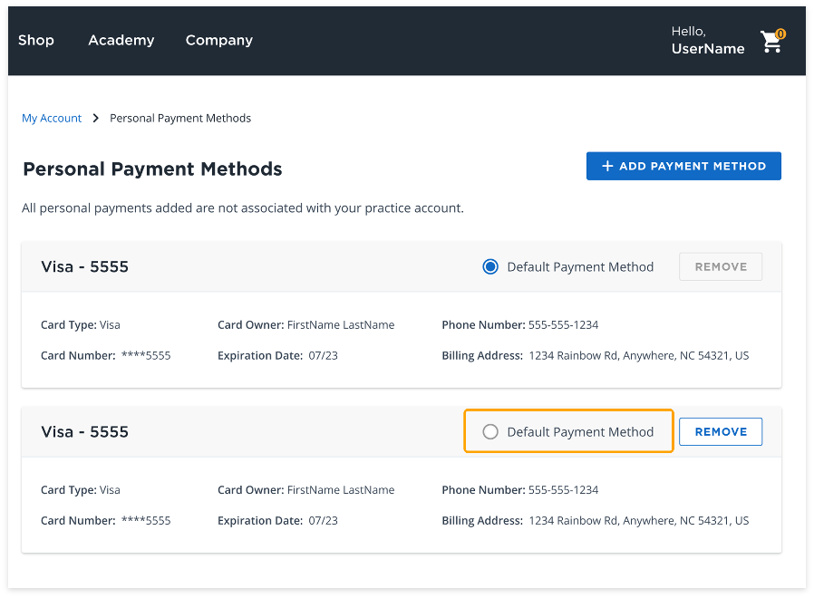The height and width of the screenshot is (598, 814).
Task: Open the shopping cart icon
Action: [x=770, y=43]
